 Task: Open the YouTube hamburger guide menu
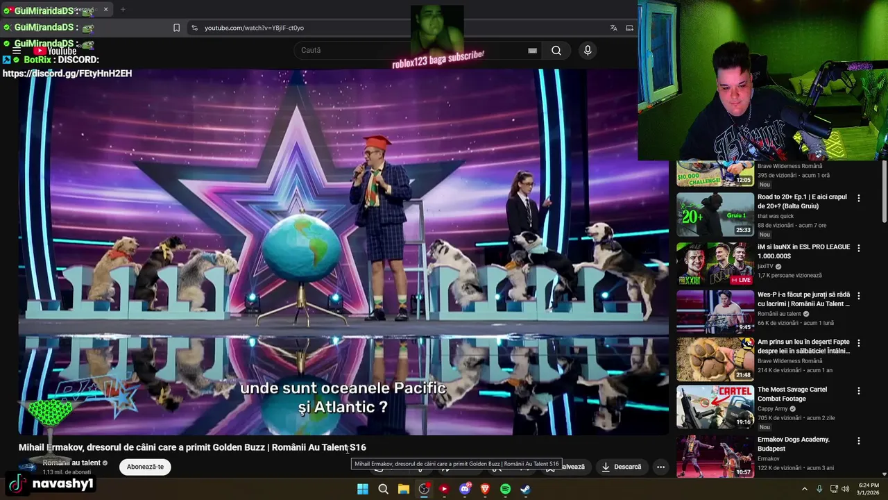click(16, 51)
